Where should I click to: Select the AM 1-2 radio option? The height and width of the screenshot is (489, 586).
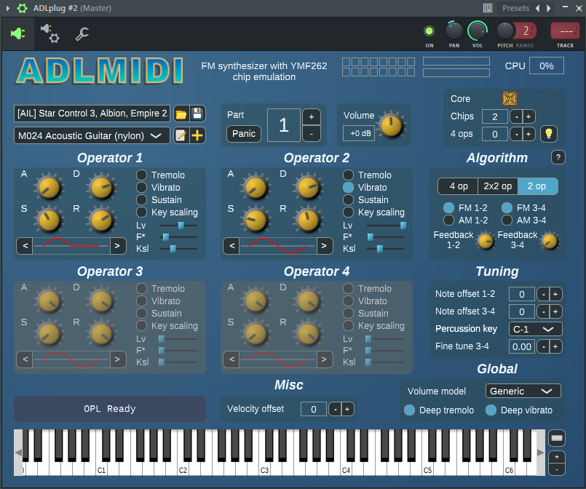point(449,220)
